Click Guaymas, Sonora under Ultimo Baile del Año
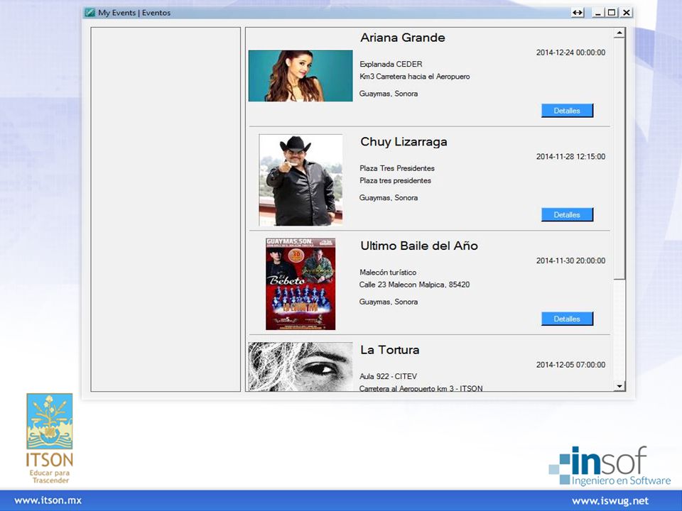Image resolution: width=682 pixels, height=511 pixels. (x=389, y=302)
